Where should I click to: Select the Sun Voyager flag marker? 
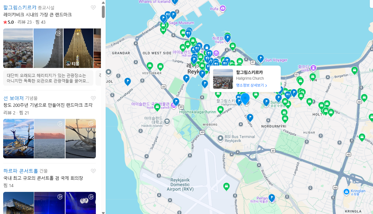260,58
